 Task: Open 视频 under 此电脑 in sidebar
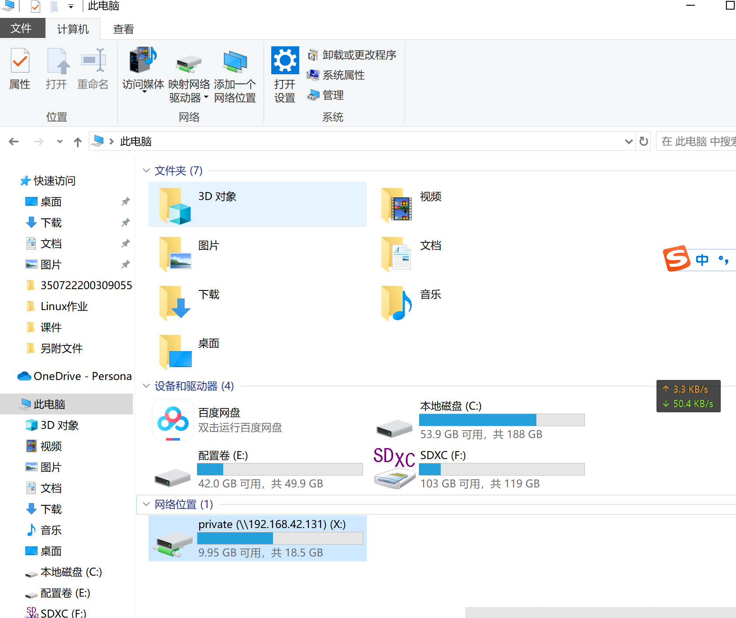(x=51, y=446)
